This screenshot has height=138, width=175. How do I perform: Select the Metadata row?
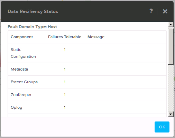(x=87, y=69)
